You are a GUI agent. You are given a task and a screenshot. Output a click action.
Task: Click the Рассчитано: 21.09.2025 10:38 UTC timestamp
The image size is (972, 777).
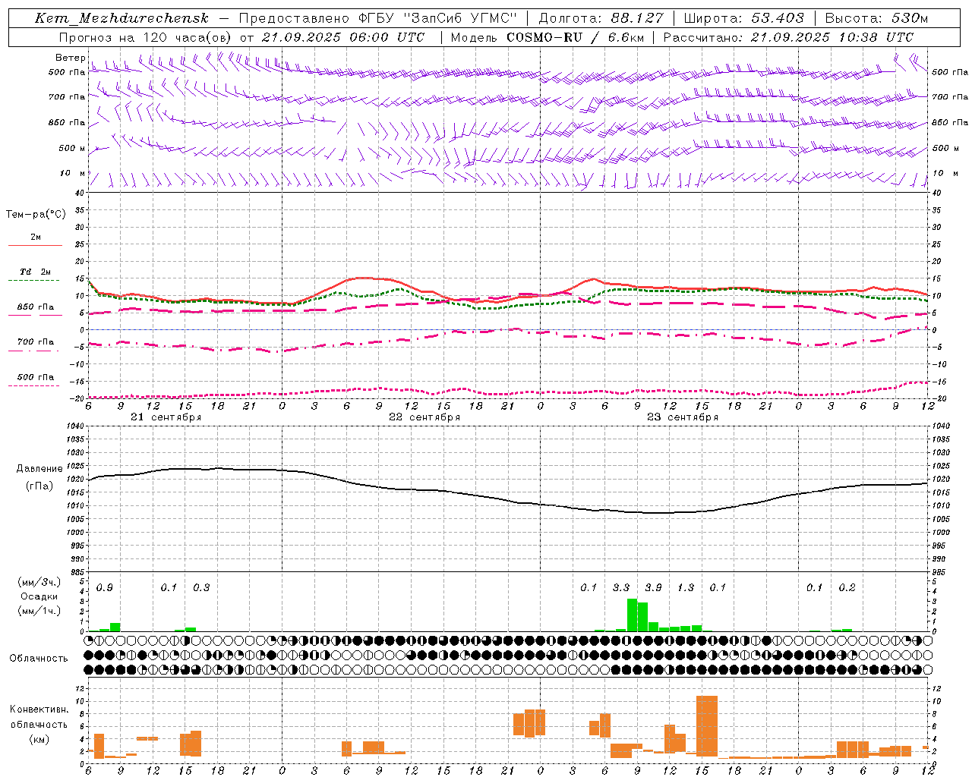coord(788,37)
